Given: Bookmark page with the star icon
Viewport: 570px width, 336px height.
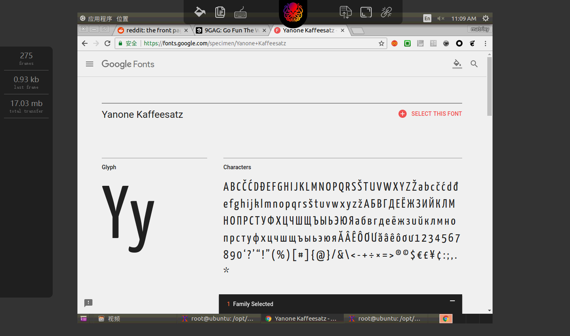Looking at the screenshot, I should point(381,43).
